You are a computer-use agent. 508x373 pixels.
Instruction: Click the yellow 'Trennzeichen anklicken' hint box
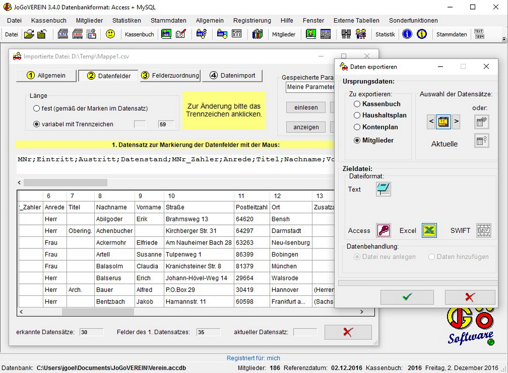pos(224,110)
